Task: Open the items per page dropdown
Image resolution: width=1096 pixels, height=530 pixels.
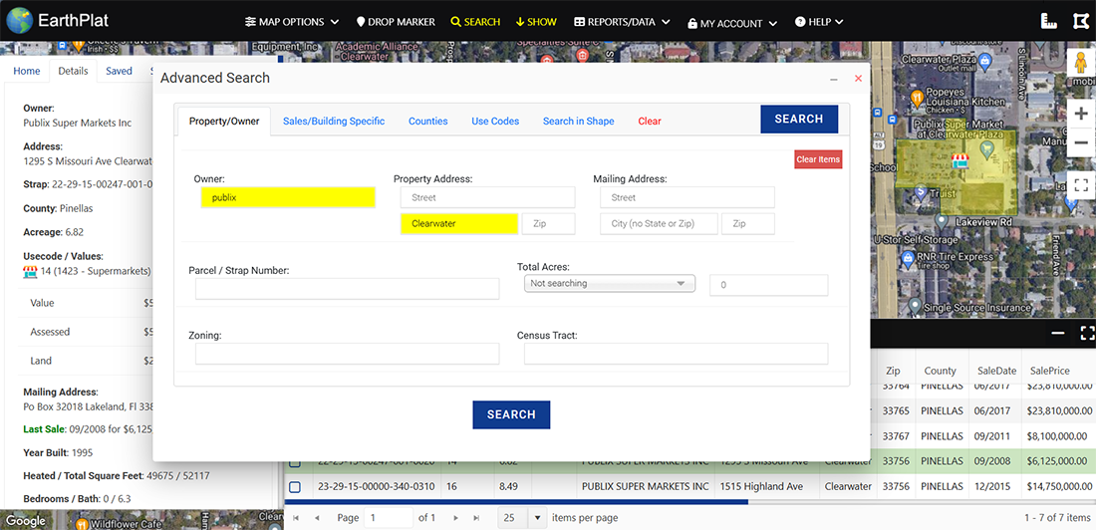Action: coord(537,518)
